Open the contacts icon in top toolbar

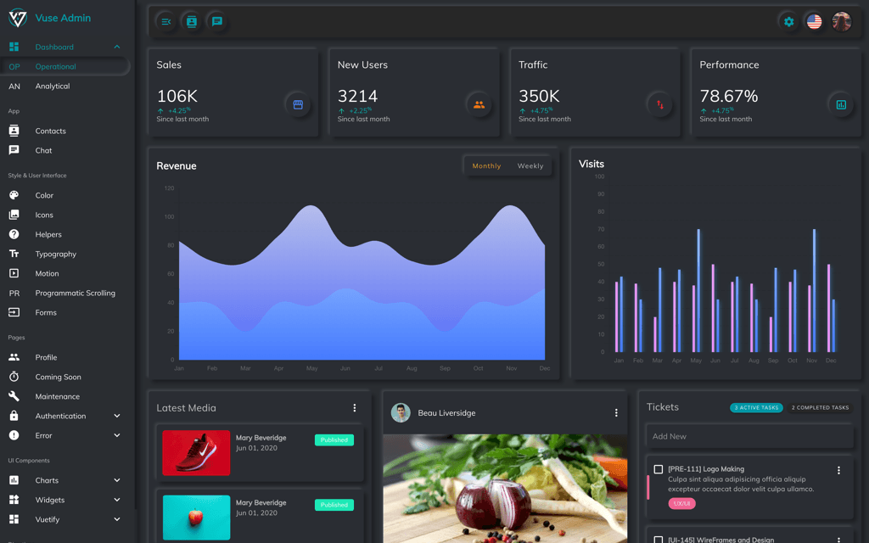click(x=191, y=21)
